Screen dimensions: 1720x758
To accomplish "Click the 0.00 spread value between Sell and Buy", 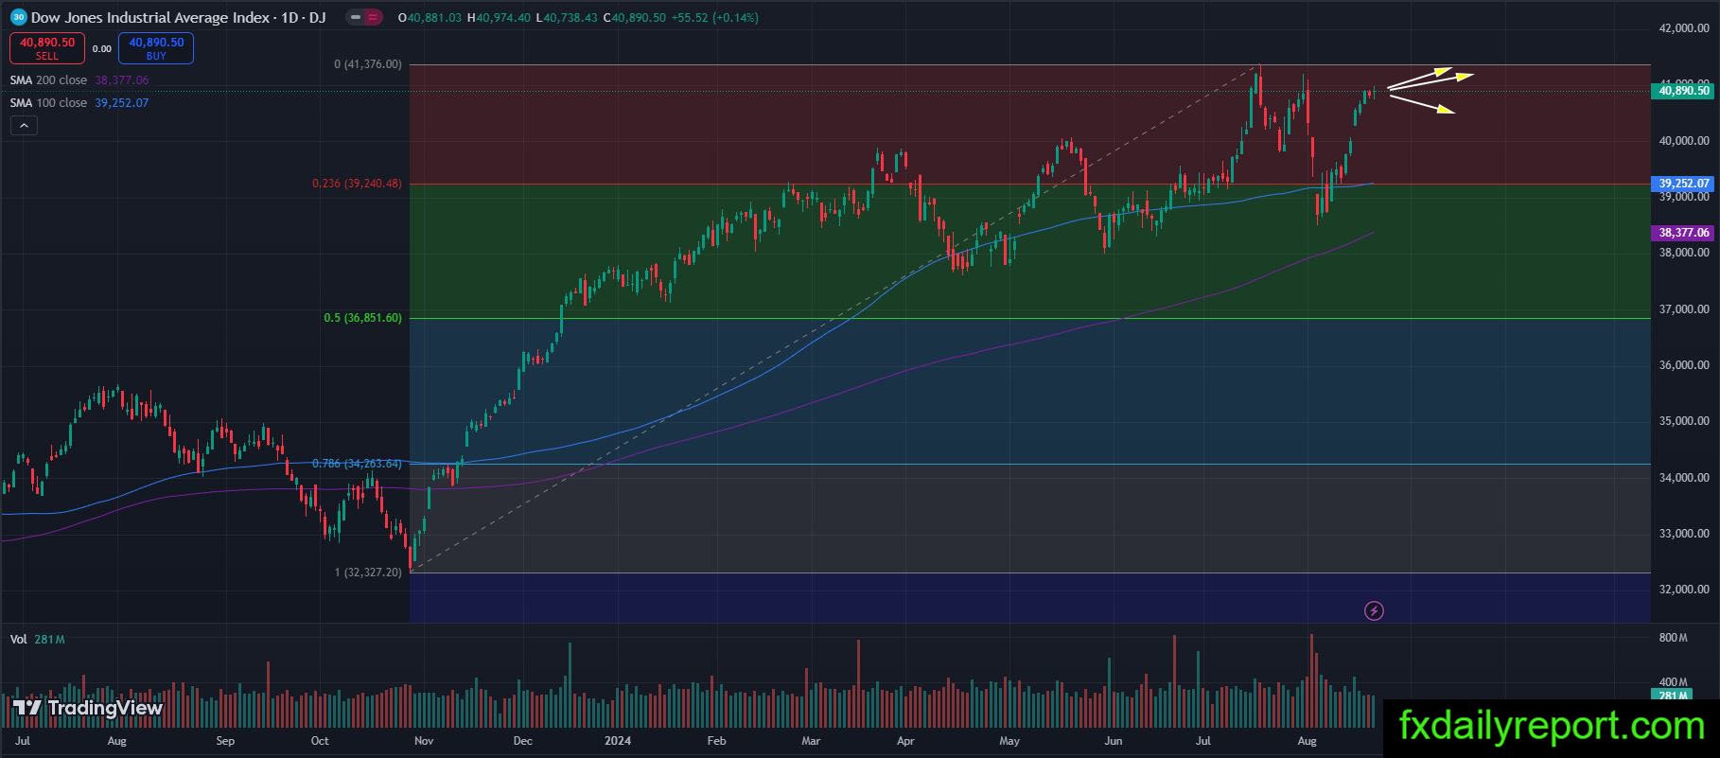I will pyautogui.click(x=101, y=49).
